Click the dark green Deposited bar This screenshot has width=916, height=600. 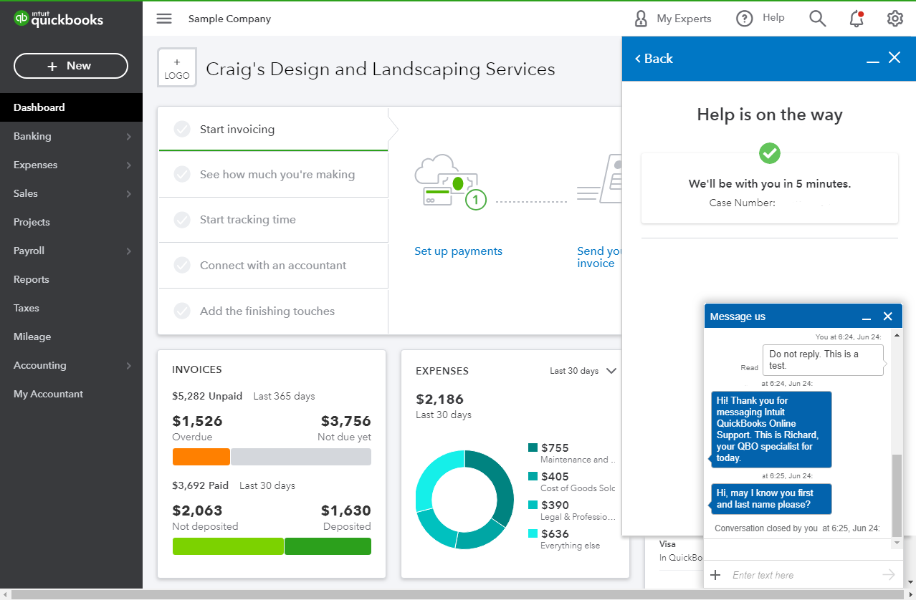(x=328, y=546)
